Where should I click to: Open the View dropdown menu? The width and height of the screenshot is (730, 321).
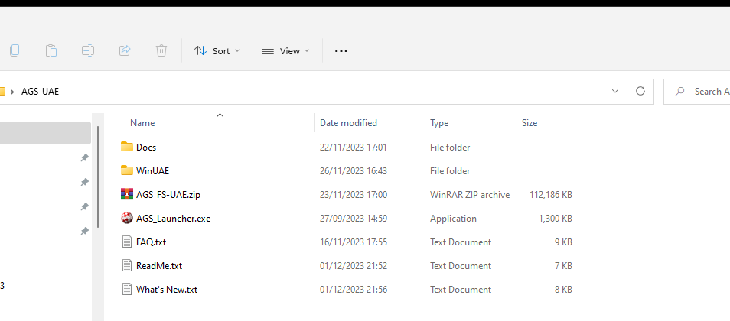(285, 50)
